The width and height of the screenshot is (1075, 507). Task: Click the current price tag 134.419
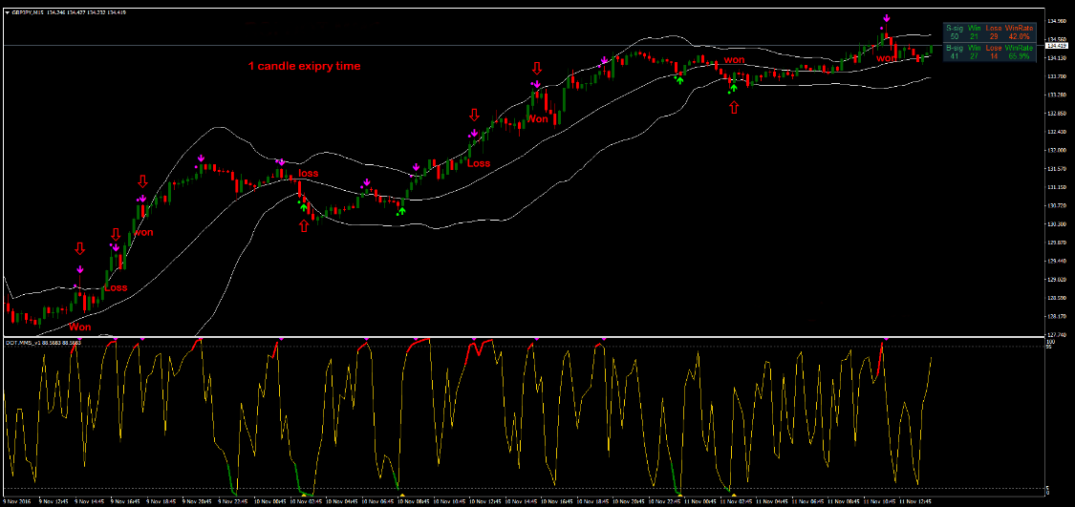click(1057, 45)
